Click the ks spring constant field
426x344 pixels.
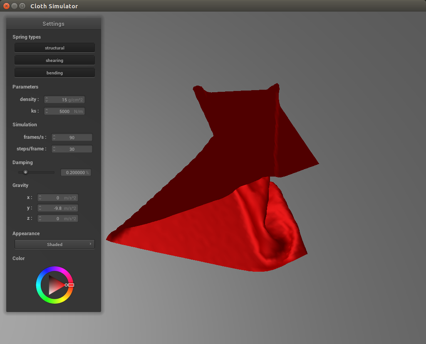pos(67,111)
